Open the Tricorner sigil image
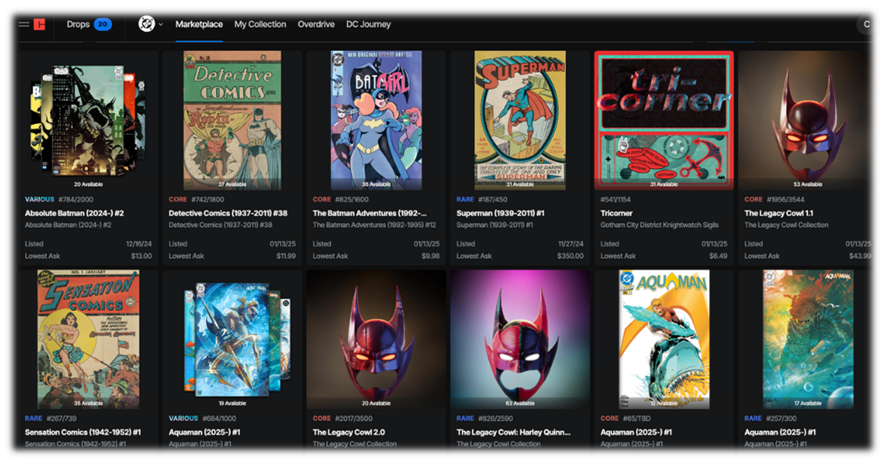Image resolution: width=887 pixels, height=466 pixels. click(664, 120)
